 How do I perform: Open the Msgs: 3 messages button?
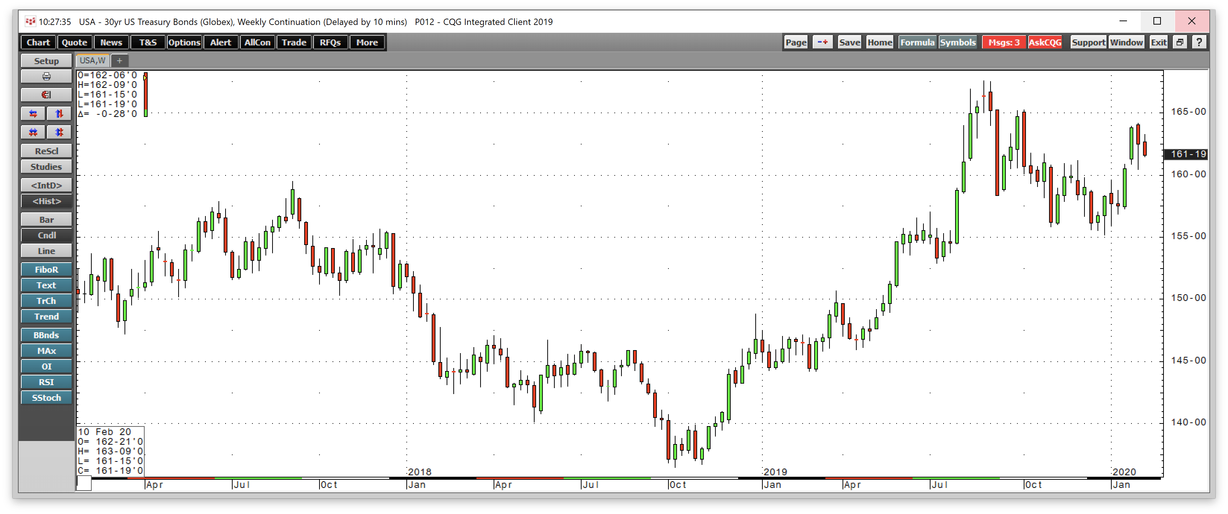click(x=1004, y=42)
